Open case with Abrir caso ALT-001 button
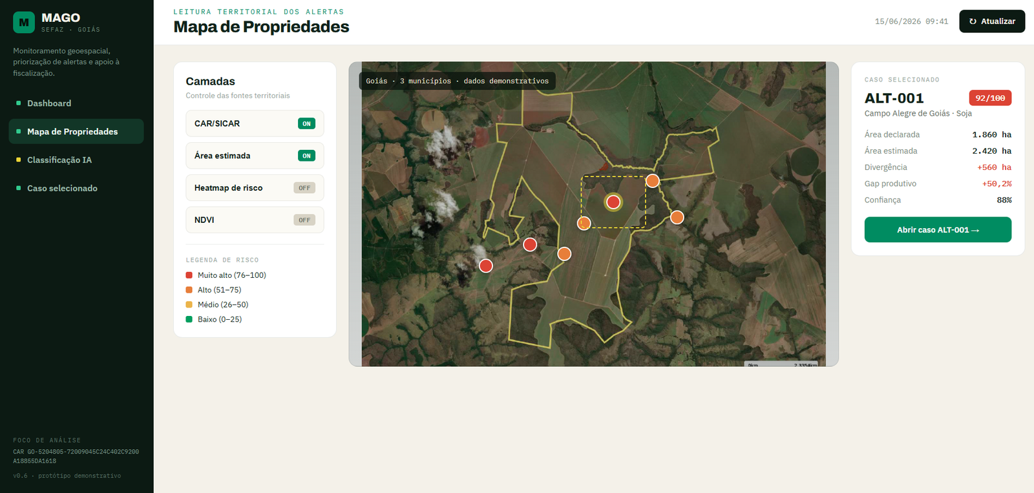The width and height of the screenshot is (1034, 493). coord(938,229)
